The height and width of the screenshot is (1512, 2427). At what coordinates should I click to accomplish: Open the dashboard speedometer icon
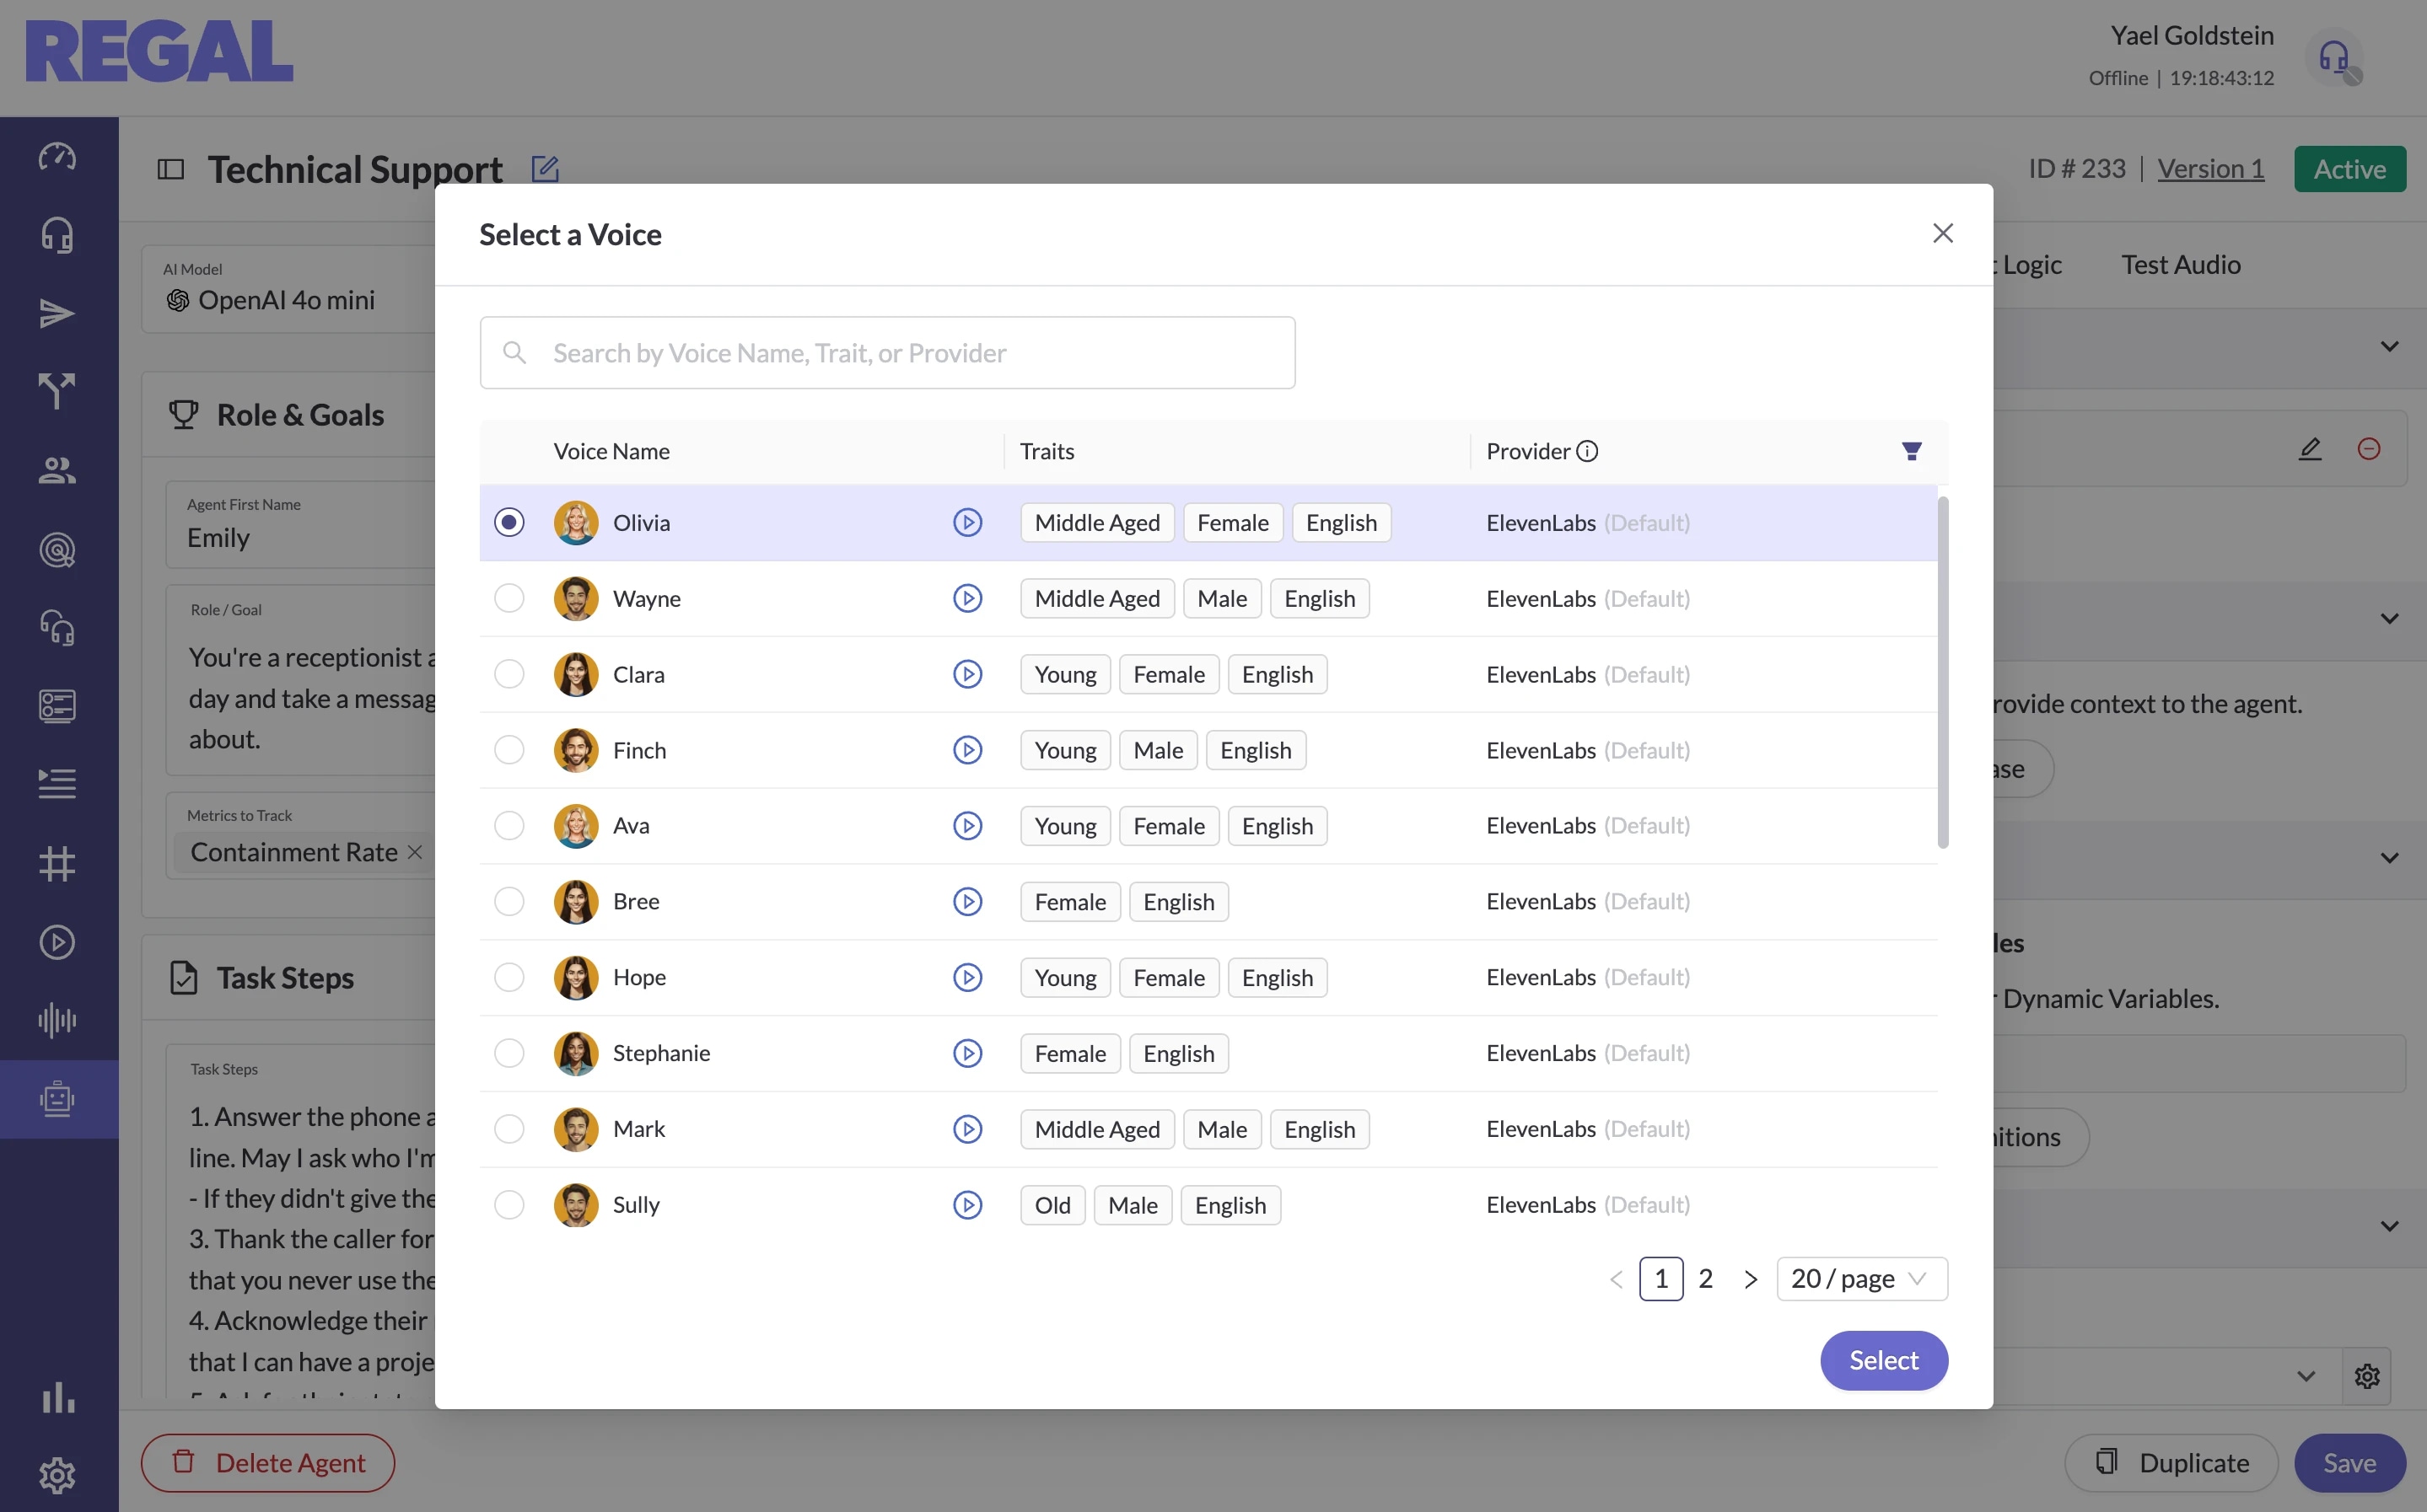[57, 157]
